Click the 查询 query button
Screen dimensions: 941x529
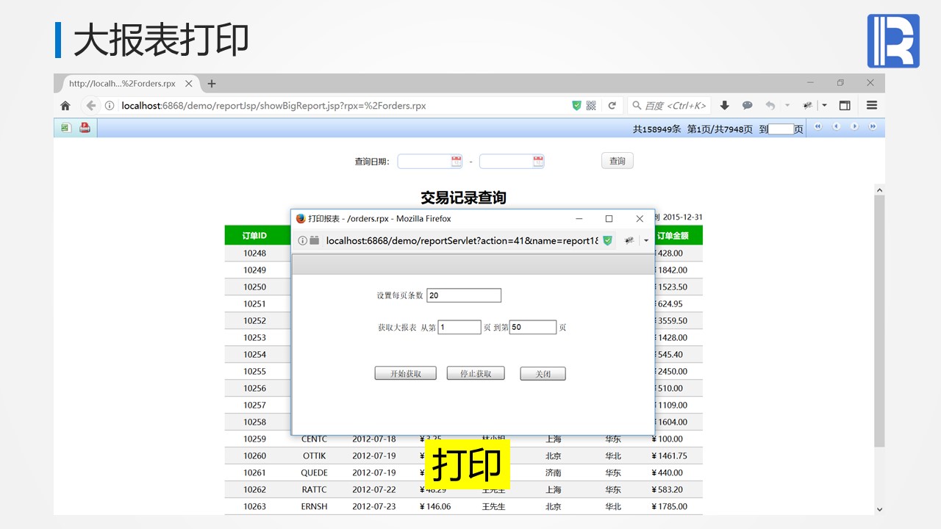point(617,161)
